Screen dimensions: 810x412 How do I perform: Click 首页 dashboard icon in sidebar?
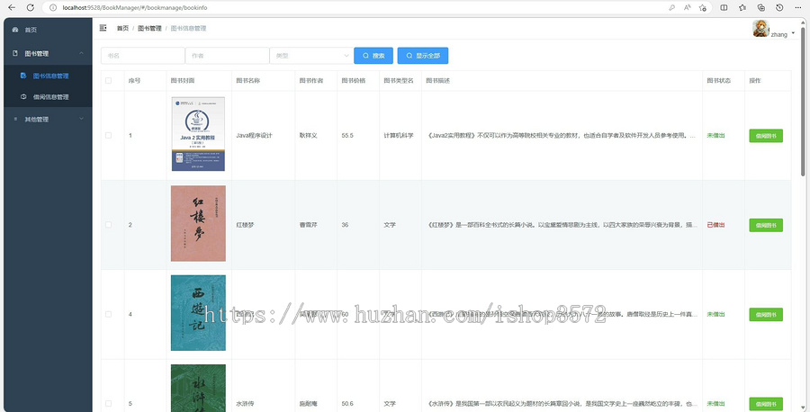pyautogui.click(x=15, y=30)
